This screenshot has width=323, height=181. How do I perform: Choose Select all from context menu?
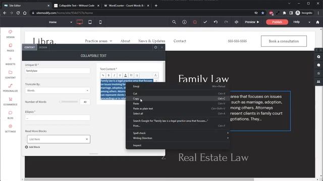tap(178, 114)
